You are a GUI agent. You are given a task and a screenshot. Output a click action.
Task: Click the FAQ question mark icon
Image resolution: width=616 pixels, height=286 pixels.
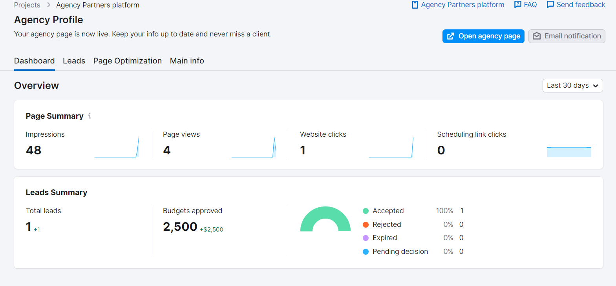click(x=517, y=5)
